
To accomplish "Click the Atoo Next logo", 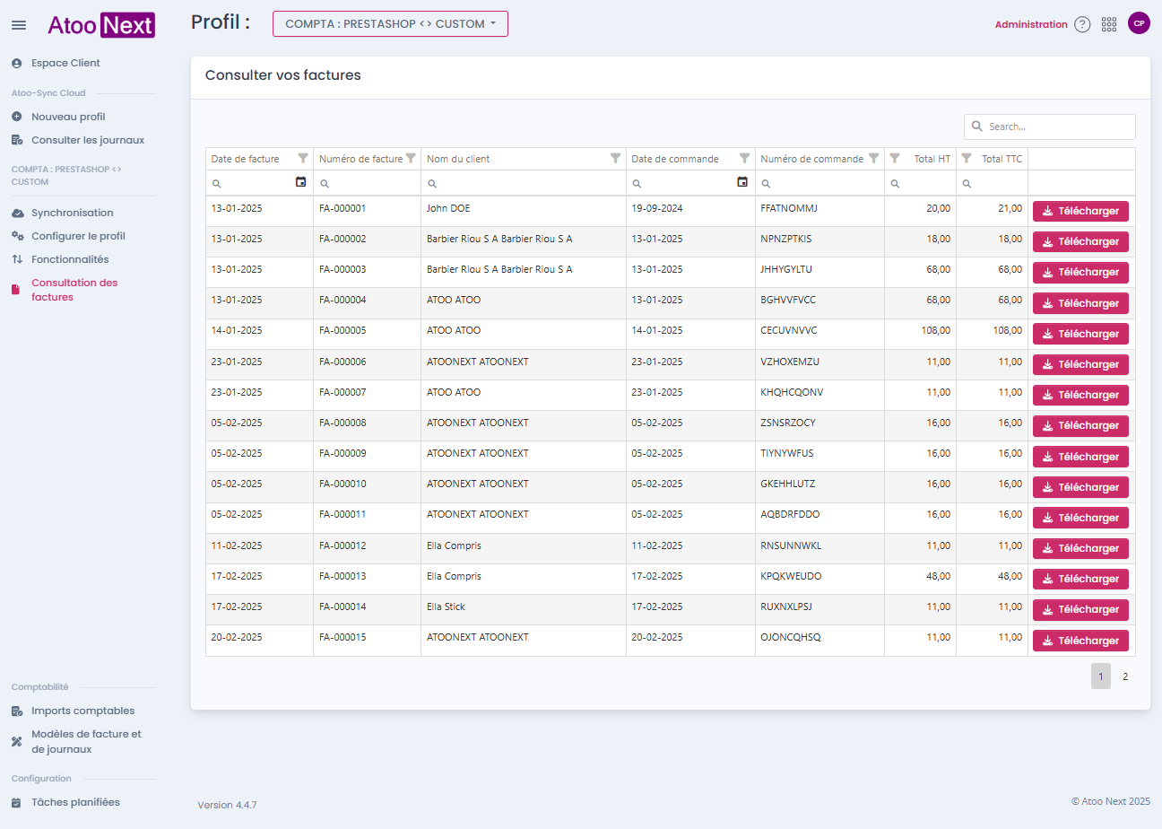I will [x=100, y=25].
